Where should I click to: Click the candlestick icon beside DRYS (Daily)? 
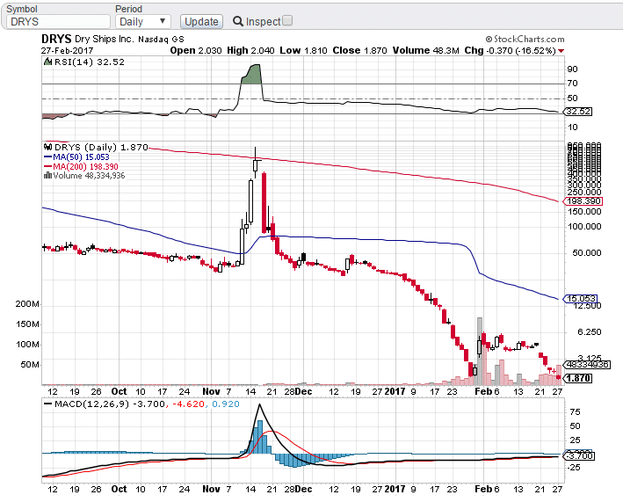pyautogui.click(x=48, y=147)
